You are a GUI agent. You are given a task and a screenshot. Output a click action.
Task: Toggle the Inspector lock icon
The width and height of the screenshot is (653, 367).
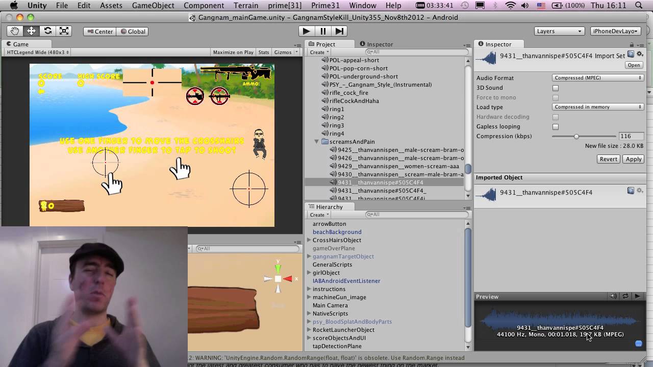(632, 44)
